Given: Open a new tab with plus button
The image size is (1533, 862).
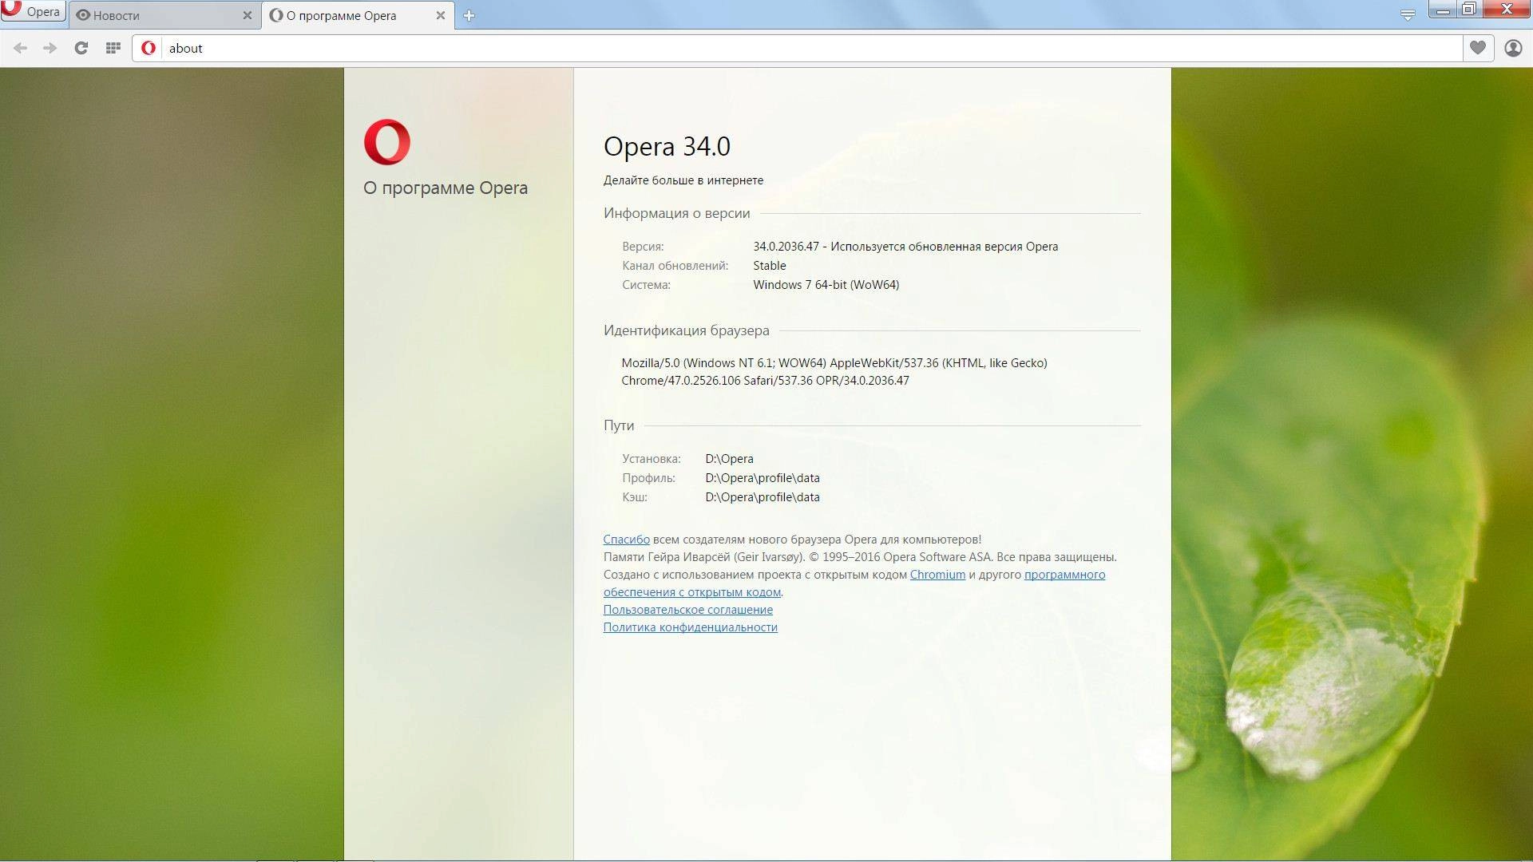Looking at the screenshot, I should (469, 15).
